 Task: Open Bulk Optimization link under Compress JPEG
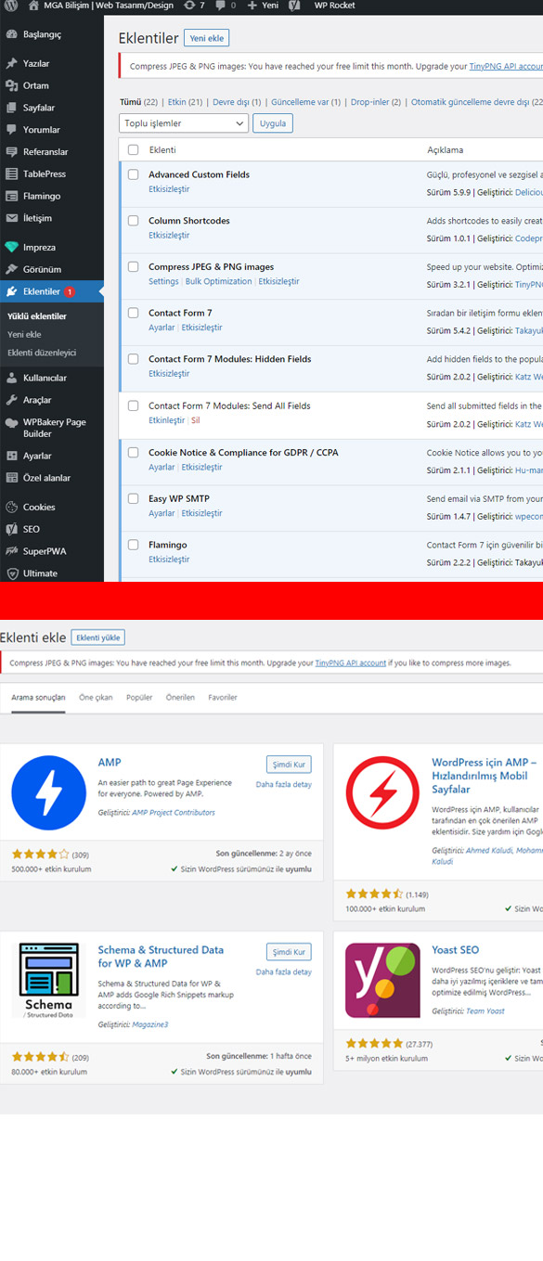pyautogui.click(x=219, y=281)
